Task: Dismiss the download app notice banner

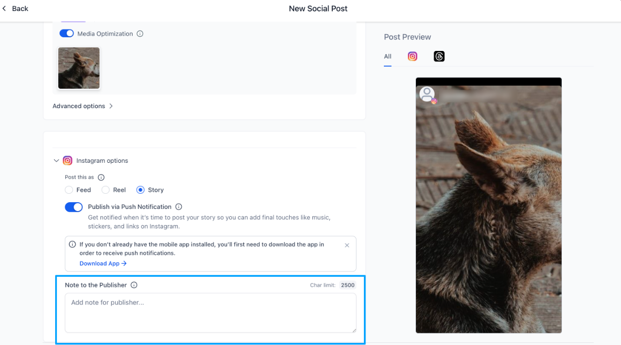Action: (x=347, y=245)
